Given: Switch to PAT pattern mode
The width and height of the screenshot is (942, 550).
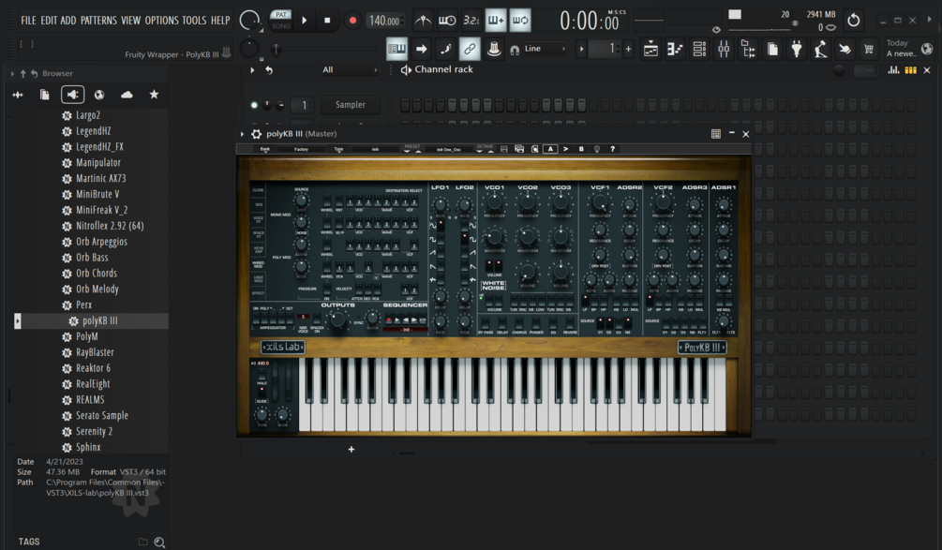Looking at the screenshot, I should coord(280,15).
